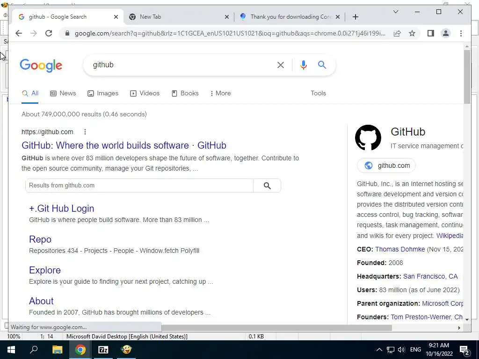The height and width of the screenshot is (359, 479).
Task: Open 7-Zip from the taskbar
Action: pyautogui.click(x=103, y=350)
